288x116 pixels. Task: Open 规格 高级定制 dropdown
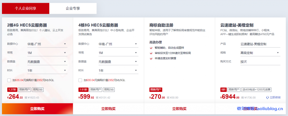coord(260,53)
